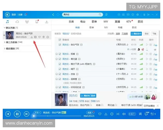This screenshot has height=130, width=163.
Task: Click the back navigation arrow
Action: coord(53,15)
